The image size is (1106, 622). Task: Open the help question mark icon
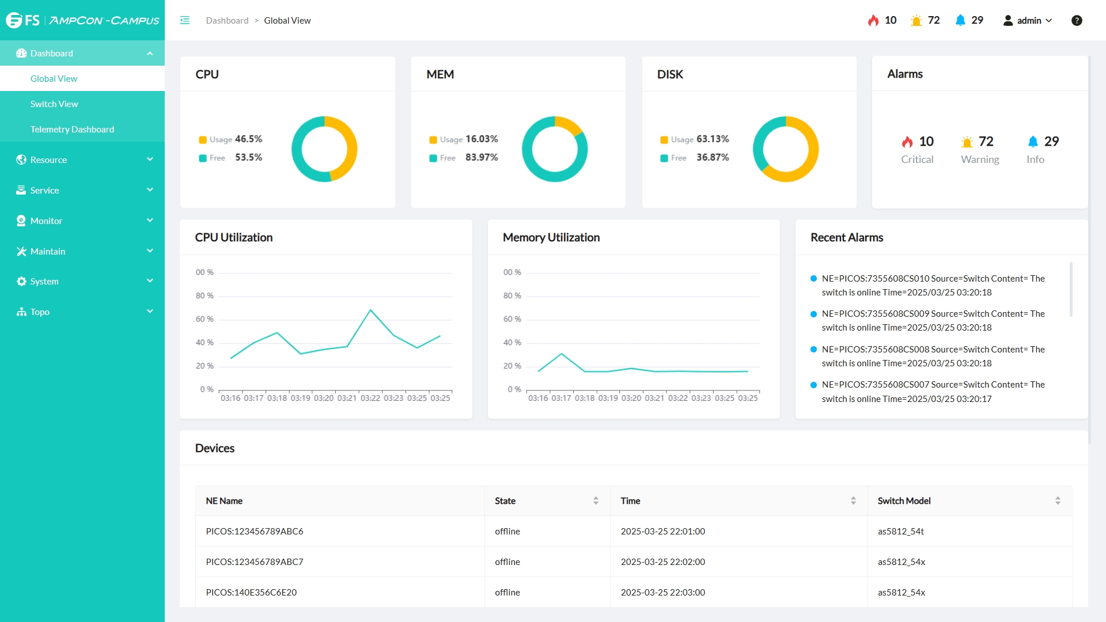(1076, 21)
